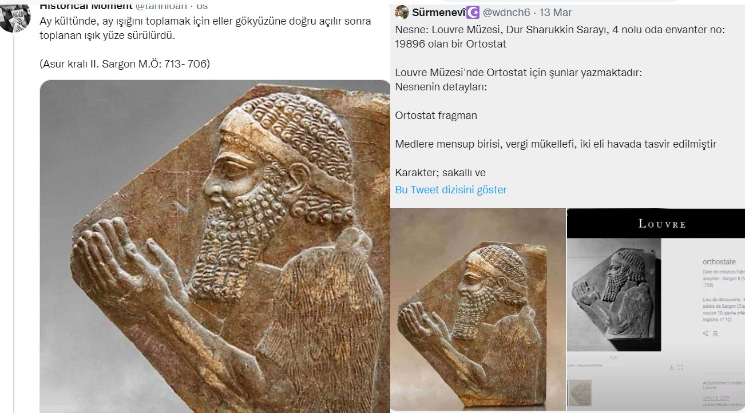Image resolution: width=745 pixels, height=413 pixels.
Task: Click the Louvre logo header
Action: click(662, 224)
